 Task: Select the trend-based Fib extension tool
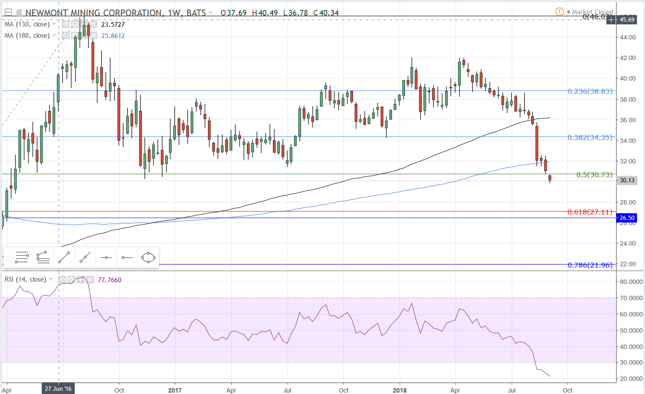tap(43, 258)
